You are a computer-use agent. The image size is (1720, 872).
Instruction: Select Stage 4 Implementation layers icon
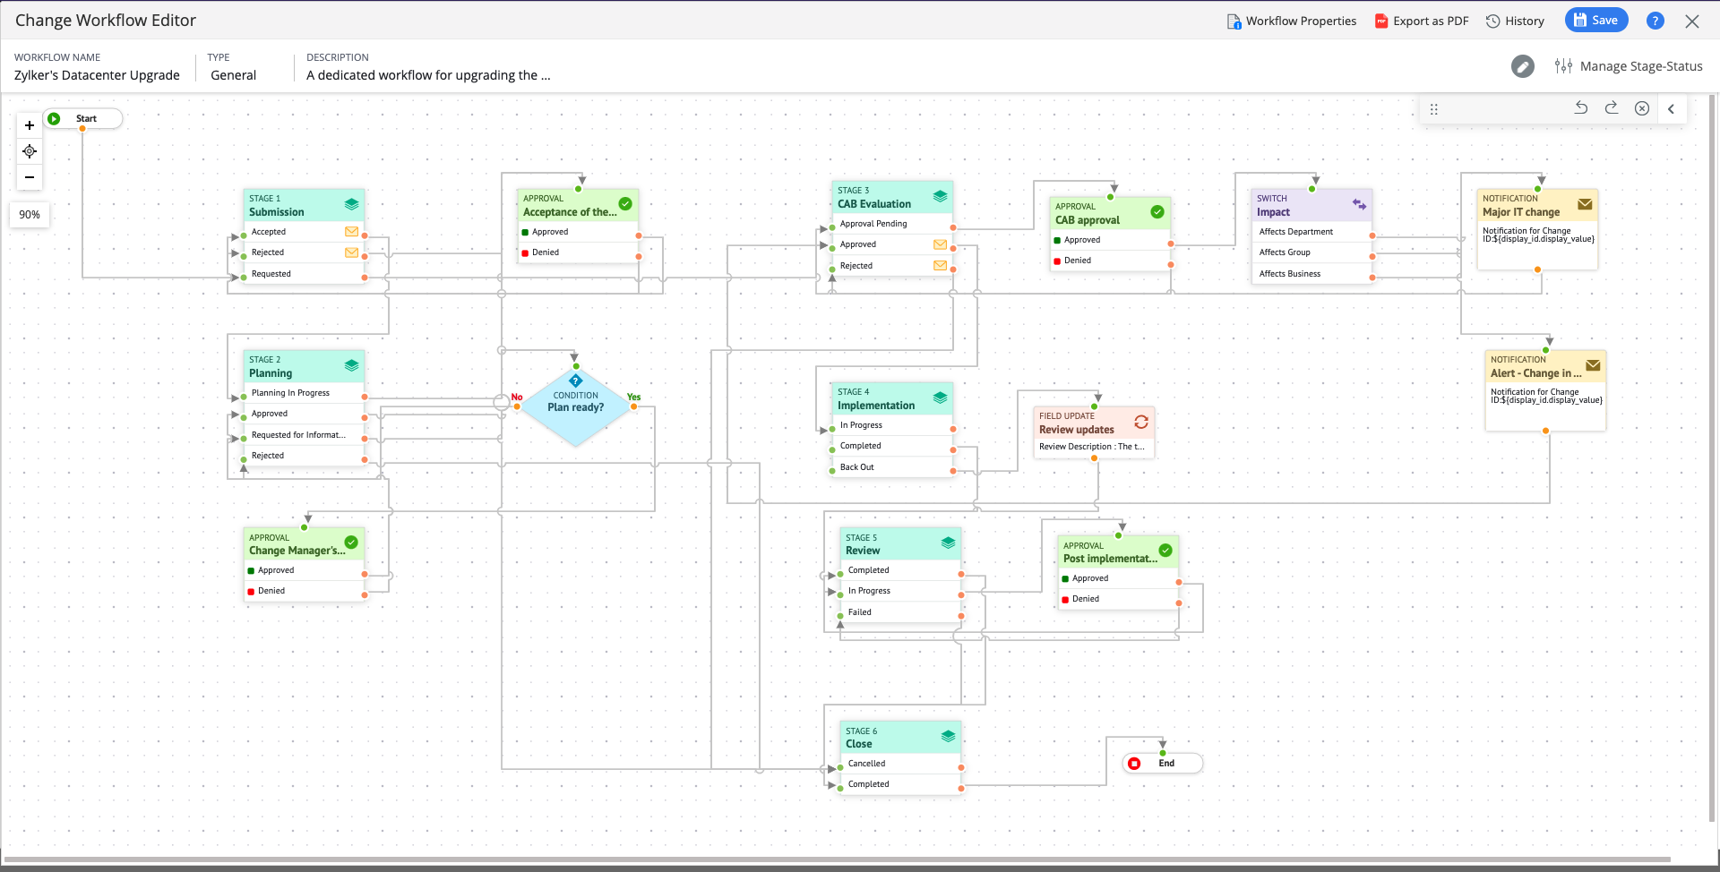coord(940,398)
